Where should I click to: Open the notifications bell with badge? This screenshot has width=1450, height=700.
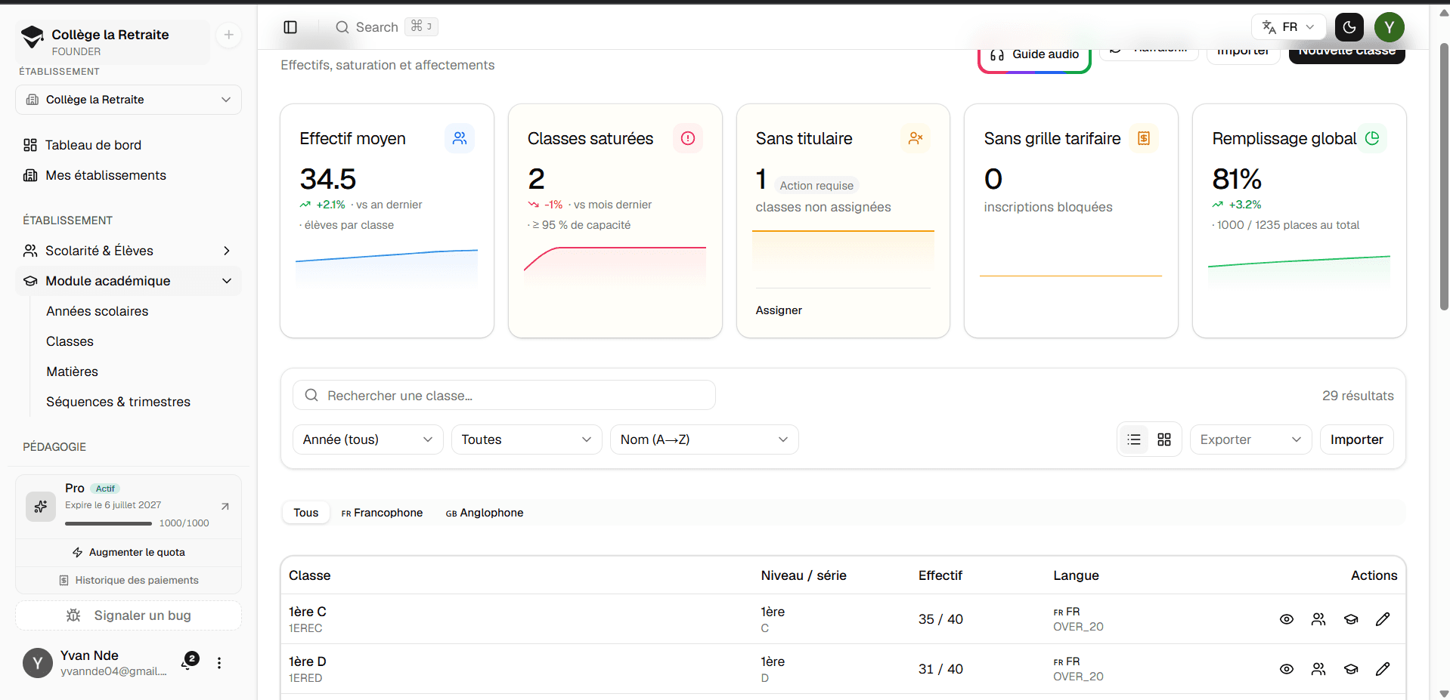click(x=189, y=662)
